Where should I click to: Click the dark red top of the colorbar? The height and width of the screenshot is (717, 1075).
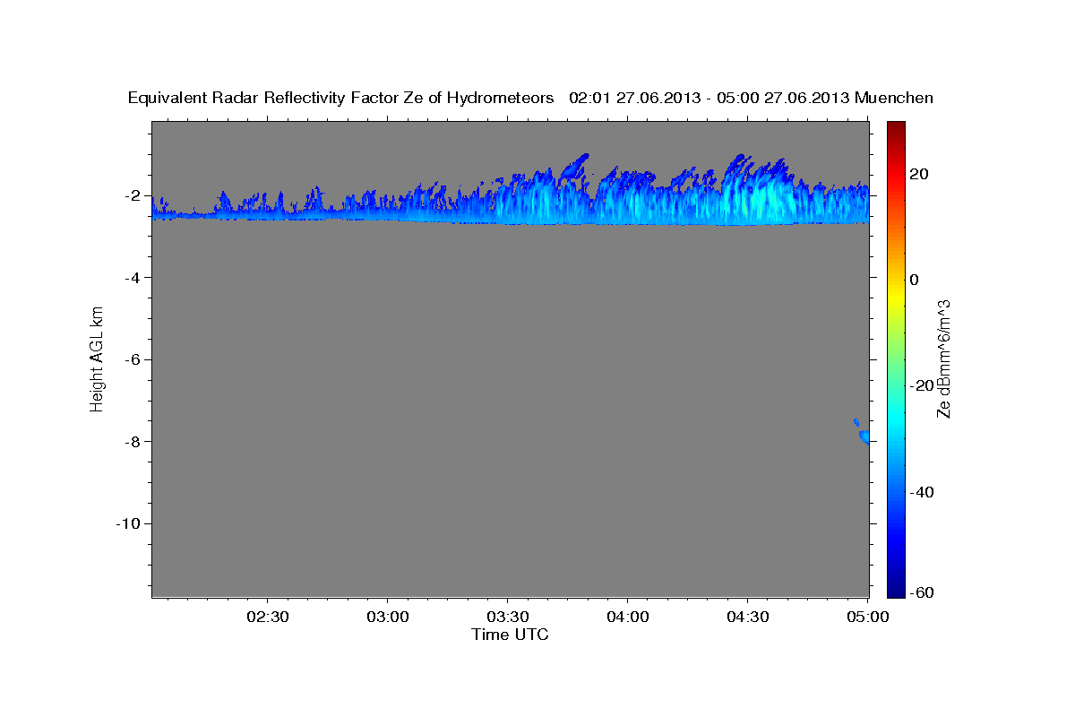[x=896, y=130]
